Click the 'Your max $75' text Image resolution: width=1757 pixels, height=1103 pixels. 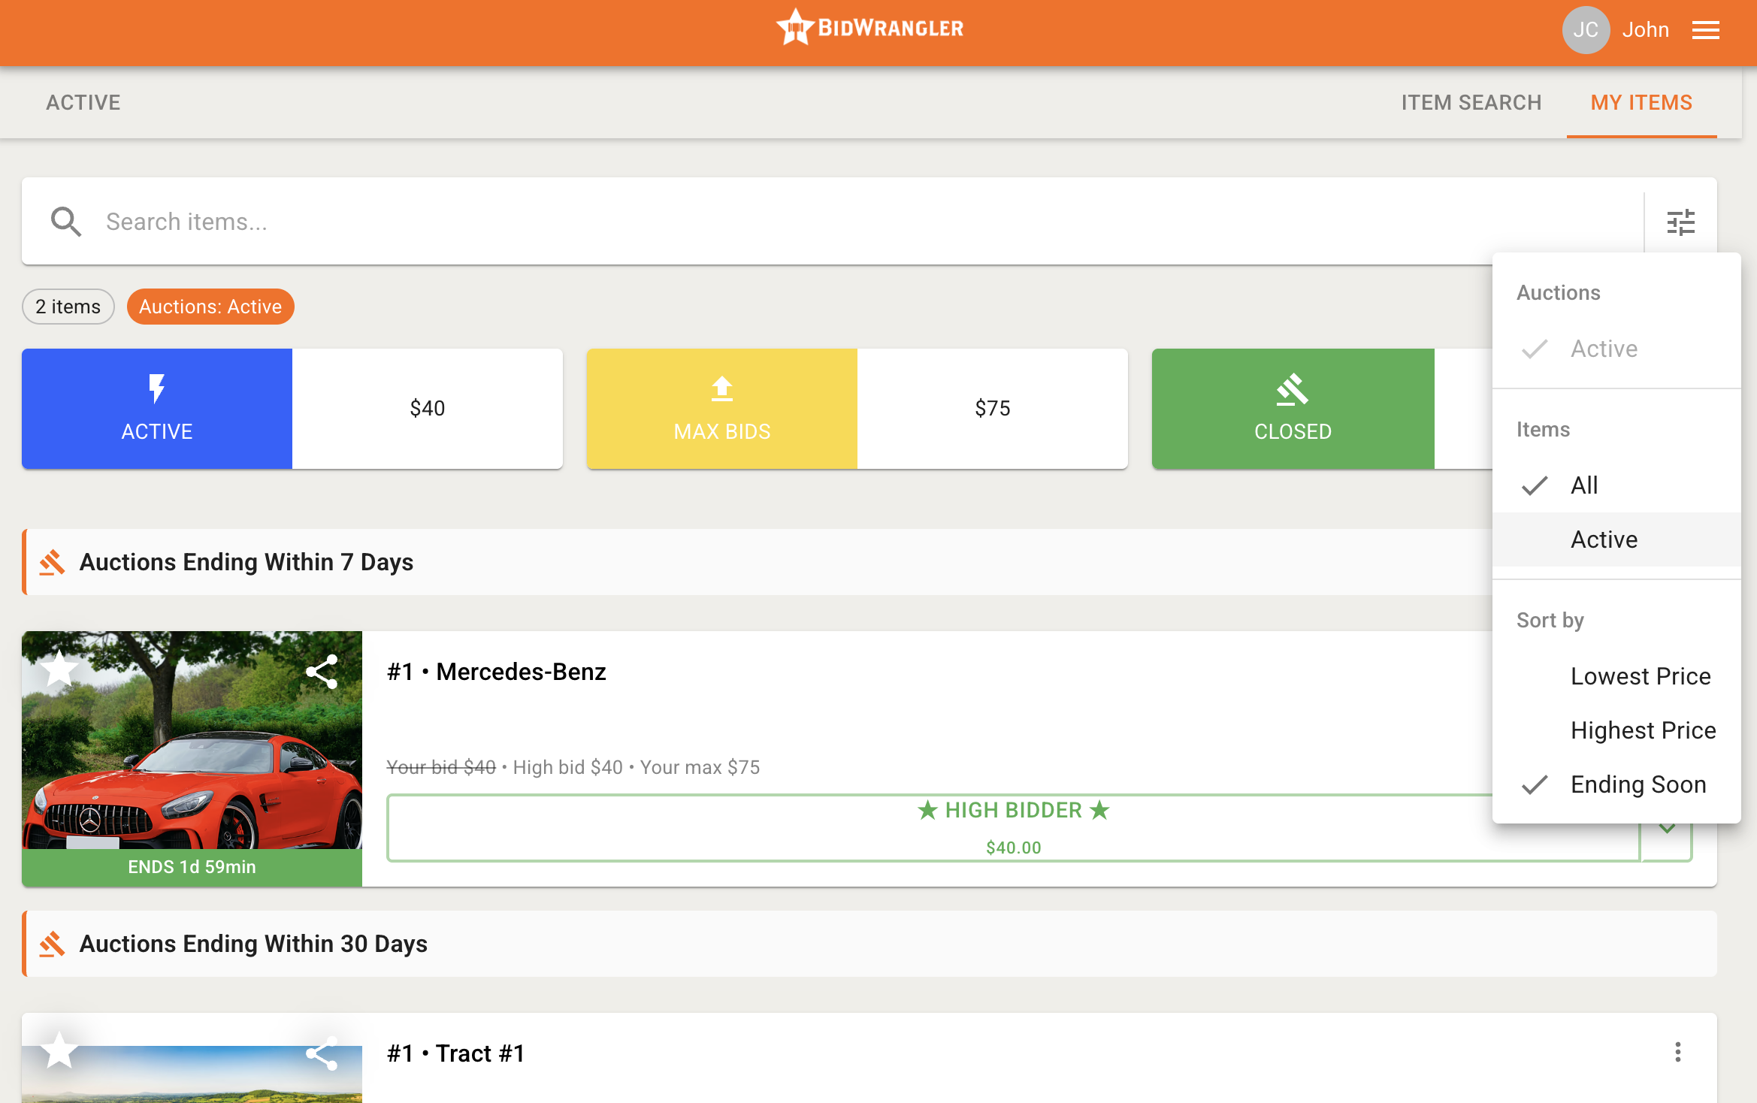tap(700, 767)
